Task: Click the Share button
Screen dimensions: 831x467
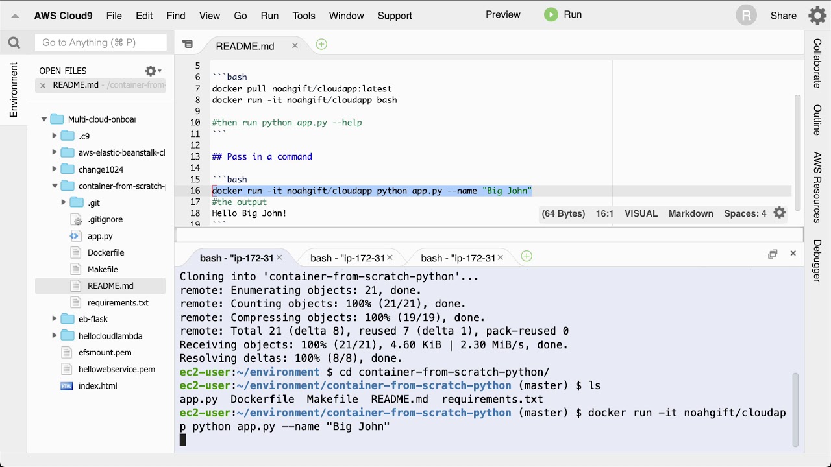Action: click(784, 16)
